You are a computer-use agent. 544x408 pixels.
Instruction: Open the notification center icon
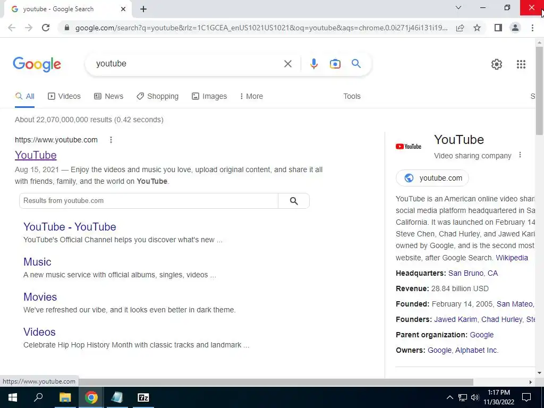526,397
